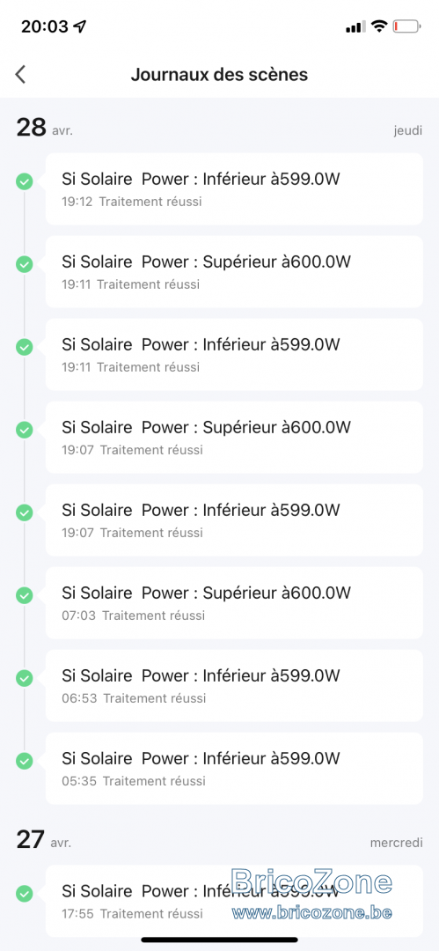Screen dimensions: 439x951
Task: Select the 07:03 Supérieur à600.0W log card
Action: (234, 603)
